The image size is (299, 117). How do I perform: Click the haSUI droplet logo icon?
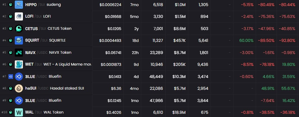[19, 88]
